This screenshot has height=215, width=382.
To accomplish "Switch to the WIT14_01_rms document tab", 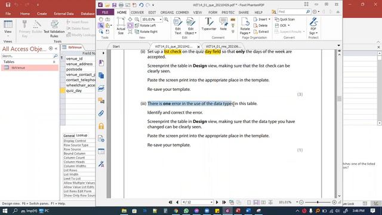I will (x=223, y=47).
